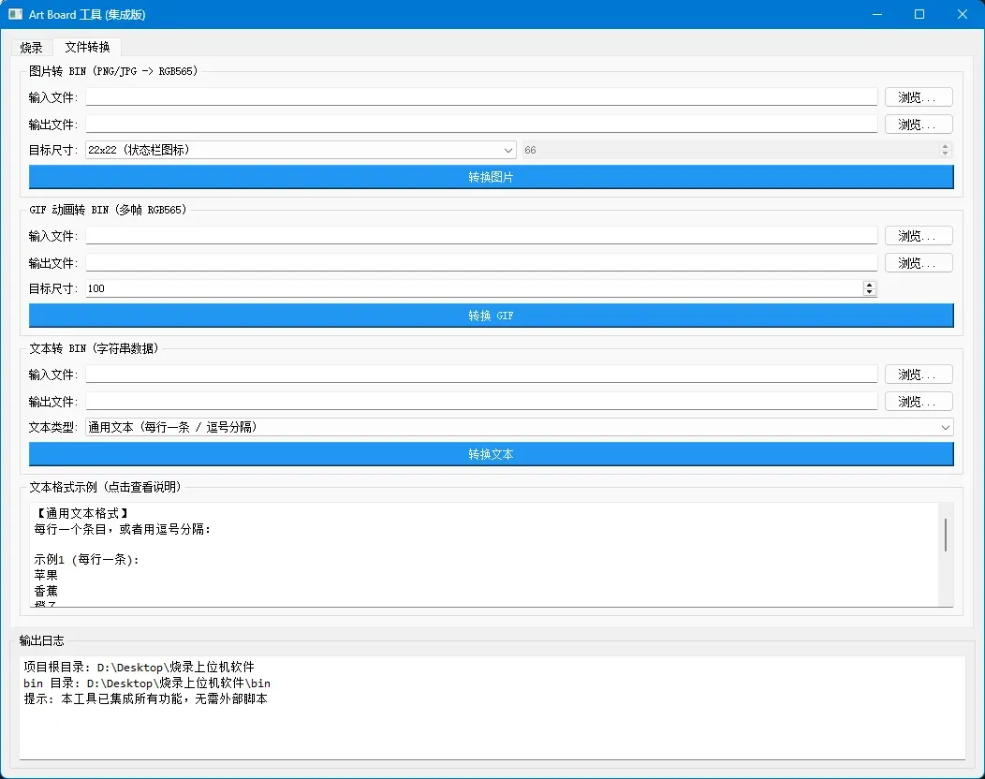This screenshot has height=779, width=985.
Task: Switch to the 烧录 tab
Action: coord(31,47)
